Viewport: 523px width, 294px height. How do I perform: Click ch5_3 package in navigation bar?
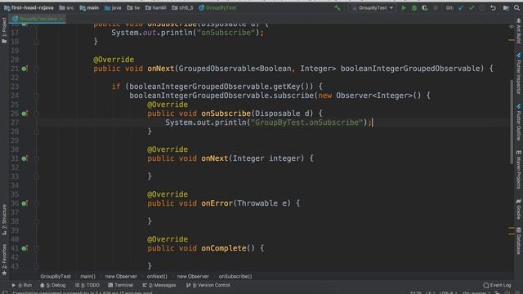(182, 7)
